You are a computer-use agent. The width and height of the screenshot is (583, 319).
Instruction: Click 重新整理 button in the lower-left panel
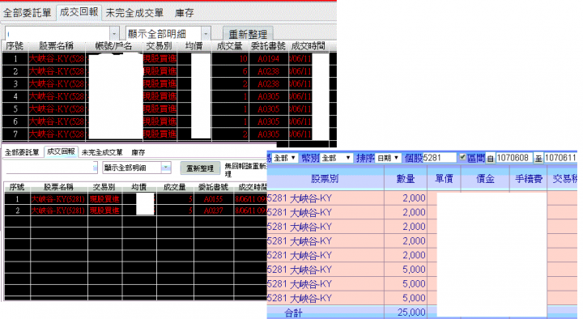[x=200, y=168]
